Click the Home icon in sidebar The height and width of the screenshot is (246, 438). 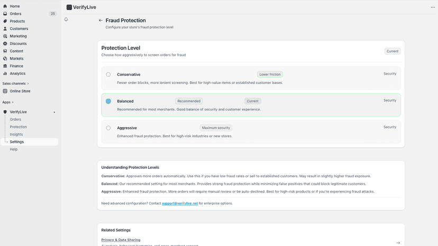tap(5, 6)
